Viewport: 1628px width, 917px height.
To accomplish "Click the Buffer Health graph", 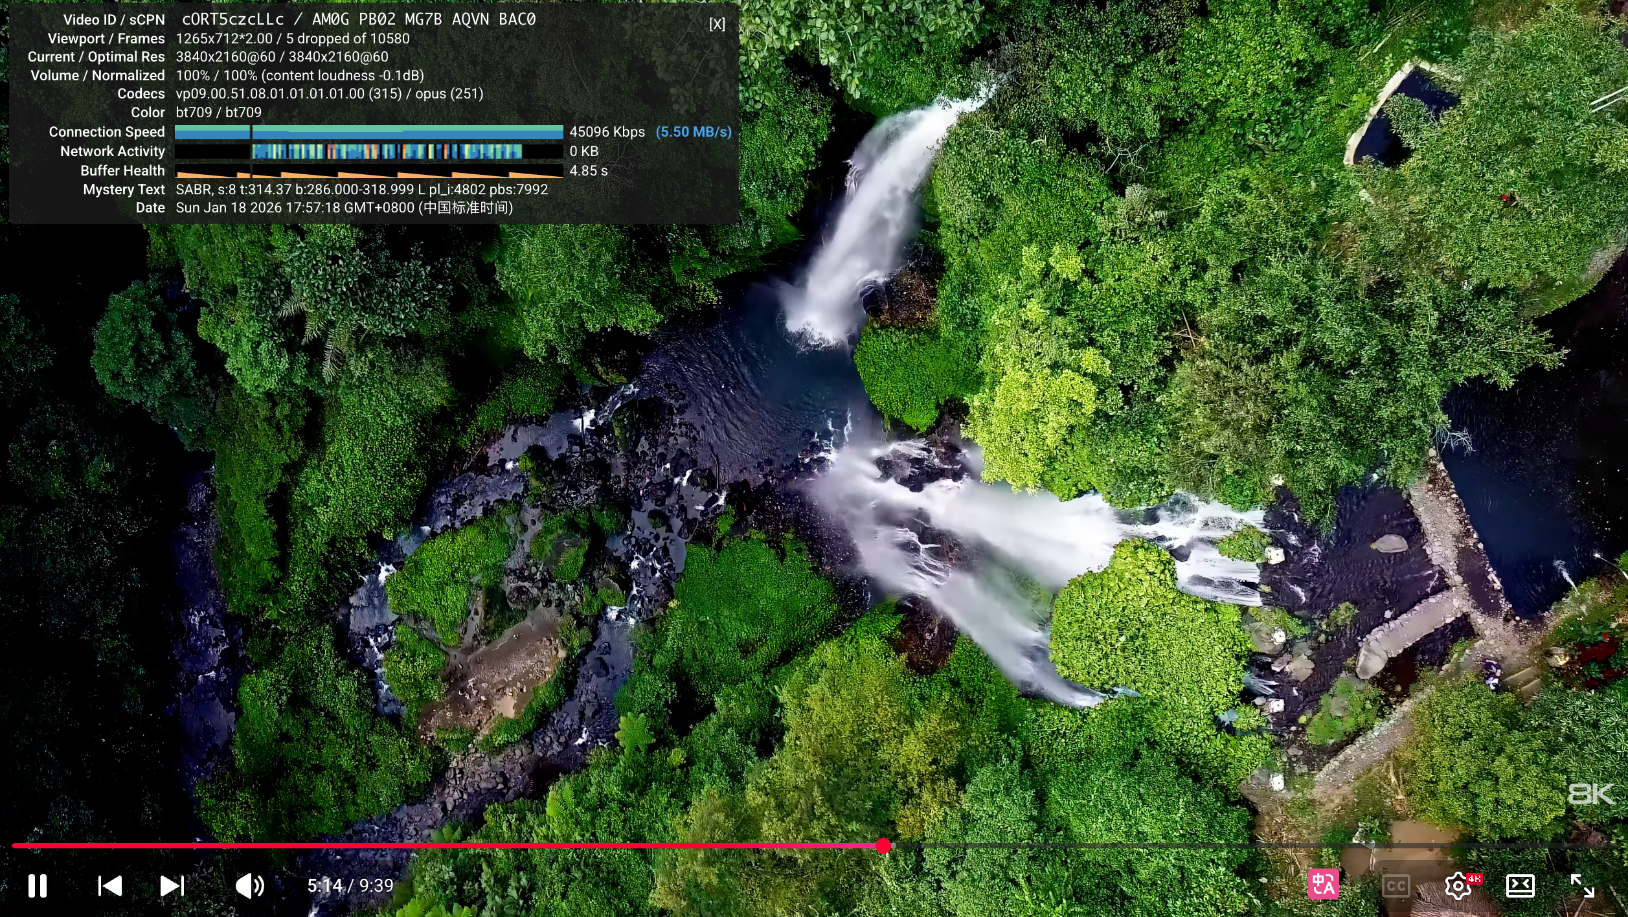I will 368,171.
